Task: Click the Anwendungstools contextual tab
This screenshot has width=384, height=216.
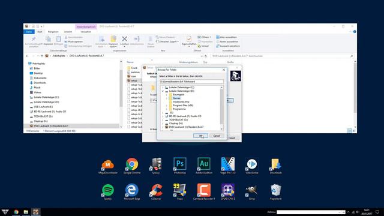Action: [86, 26]
